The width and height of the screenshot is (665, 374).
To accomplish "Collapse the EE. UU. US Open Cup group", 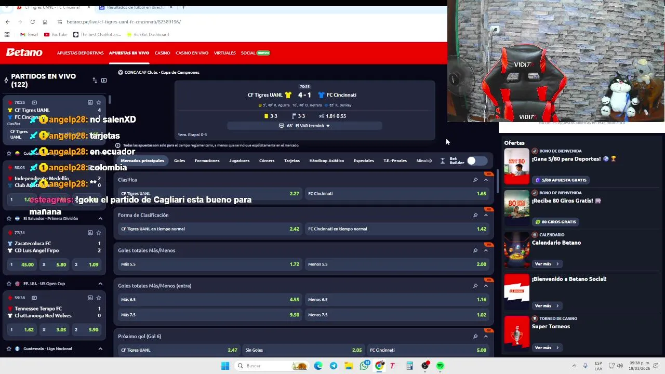I will [100, 284].
